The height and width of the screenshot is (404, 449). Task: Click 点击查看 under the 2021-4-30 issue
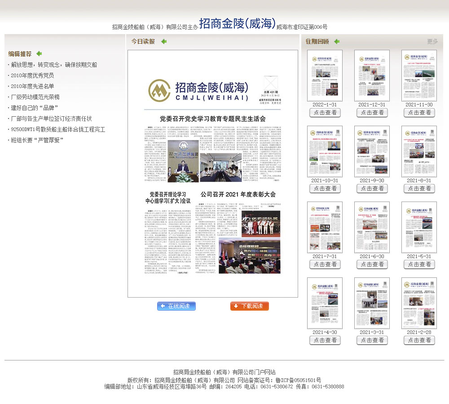tap(325, 340)
